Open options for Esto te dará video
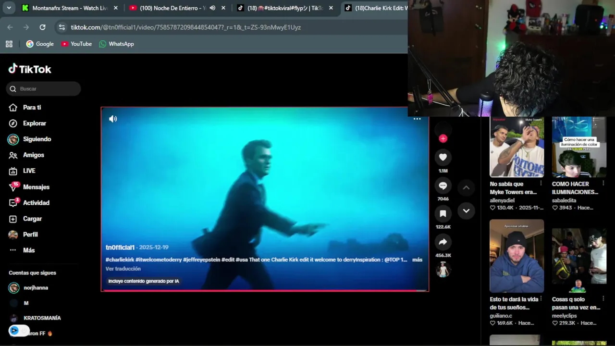 coord(541,299)
